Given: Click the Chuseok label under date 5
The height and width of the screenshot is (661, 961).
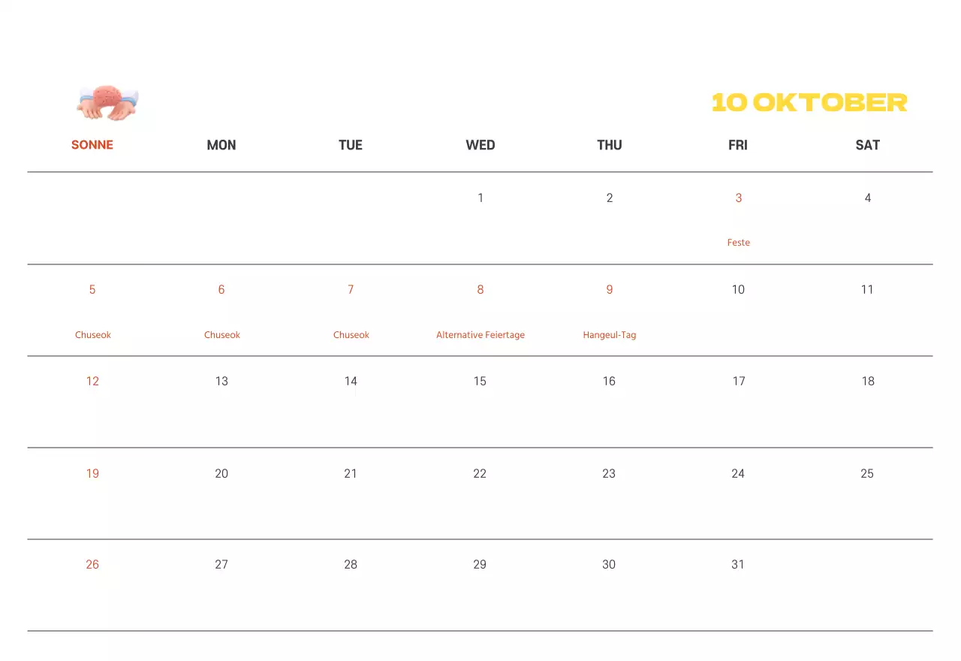Looking at the screenshot, I should [x=93, y=335].
